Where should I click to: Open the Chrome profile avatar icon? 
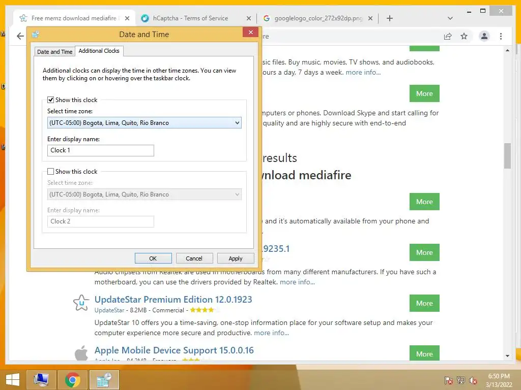point(484,36)
